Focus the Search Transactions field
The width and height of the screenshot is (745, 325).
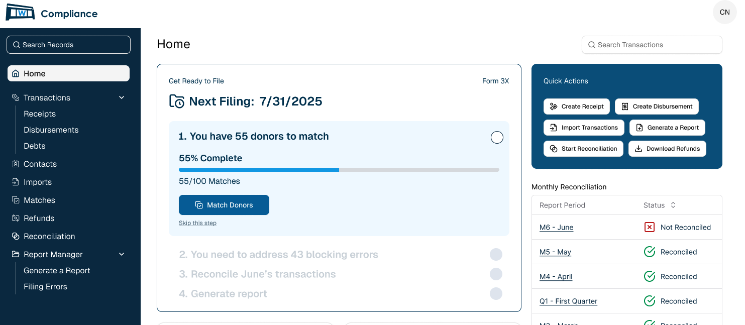click(x=652, y=45)
